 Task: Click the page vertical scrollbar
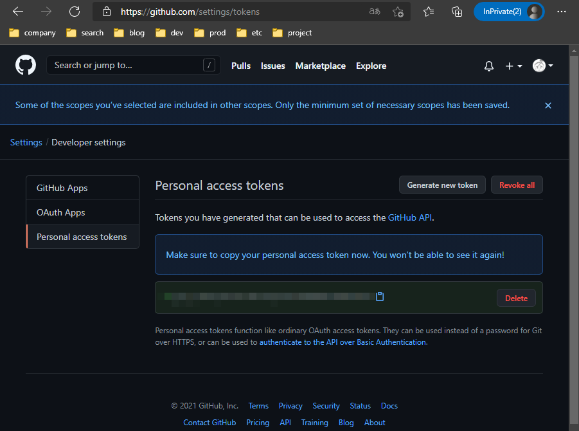click(x=574, y=240)
